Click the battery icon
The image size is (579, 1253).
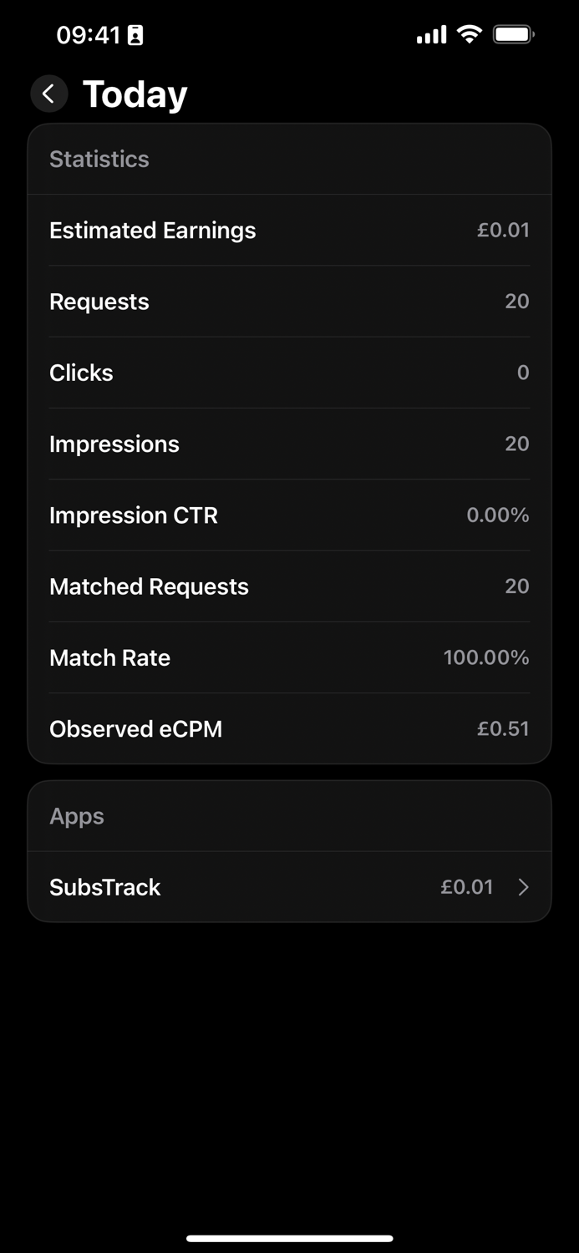point(513,34)
